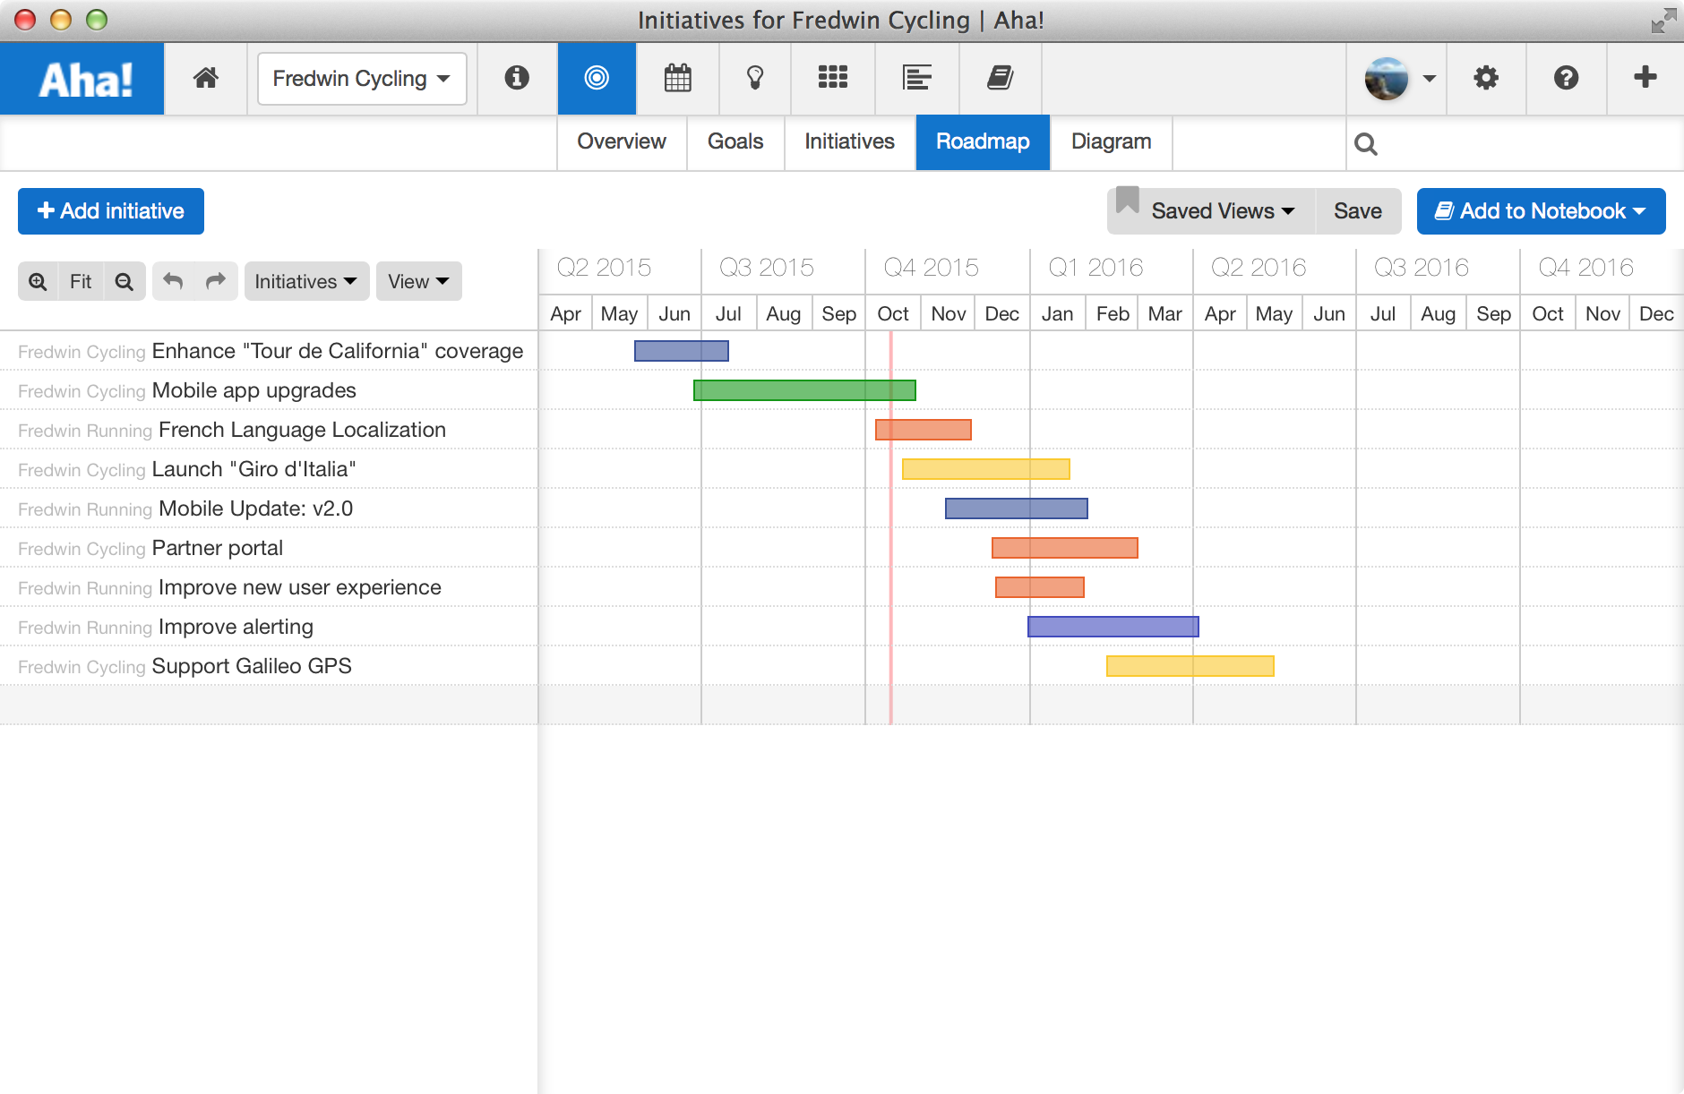Open the product info icon

[517, 79]
